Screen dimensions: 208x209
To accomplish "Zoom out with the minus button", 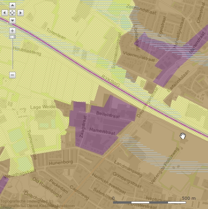I will click(12, 75).
